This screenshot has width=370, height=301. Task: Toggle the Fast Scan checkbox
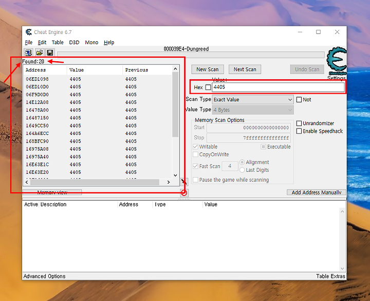195,166
